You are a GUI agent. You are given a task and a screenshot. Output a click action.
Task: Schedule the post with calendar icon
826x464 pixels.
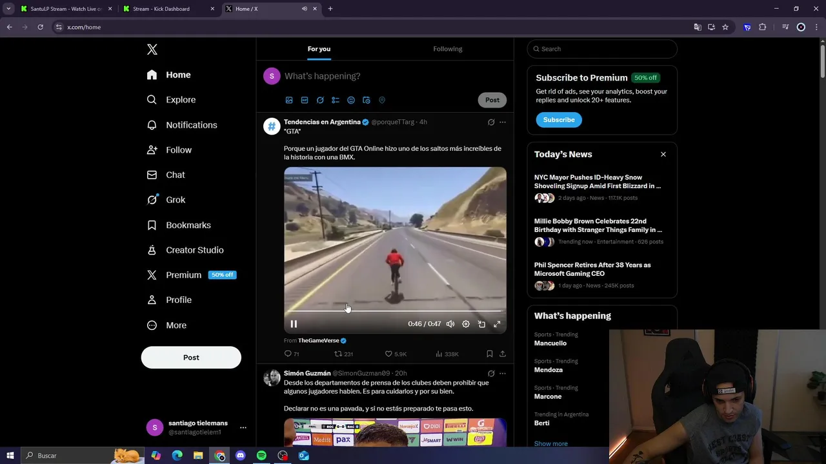pos(367,101)
